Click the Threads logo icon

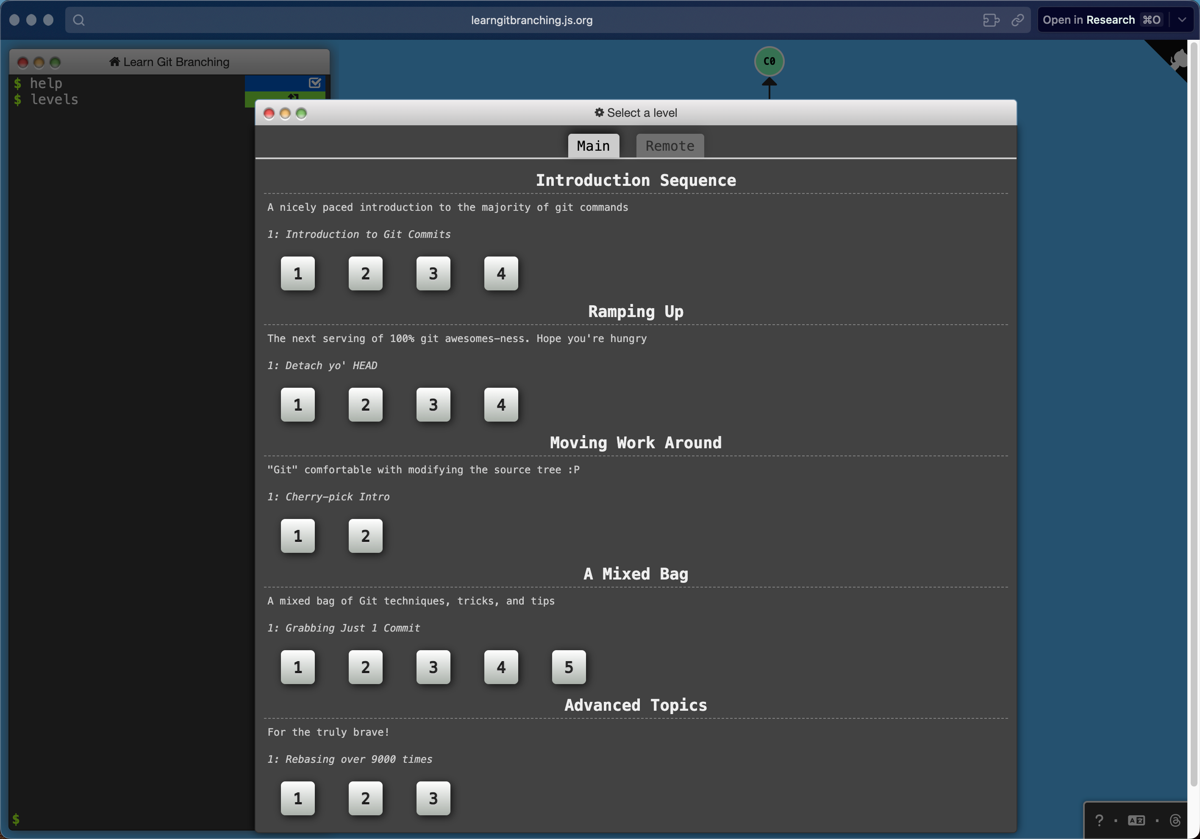(1175, 820)
